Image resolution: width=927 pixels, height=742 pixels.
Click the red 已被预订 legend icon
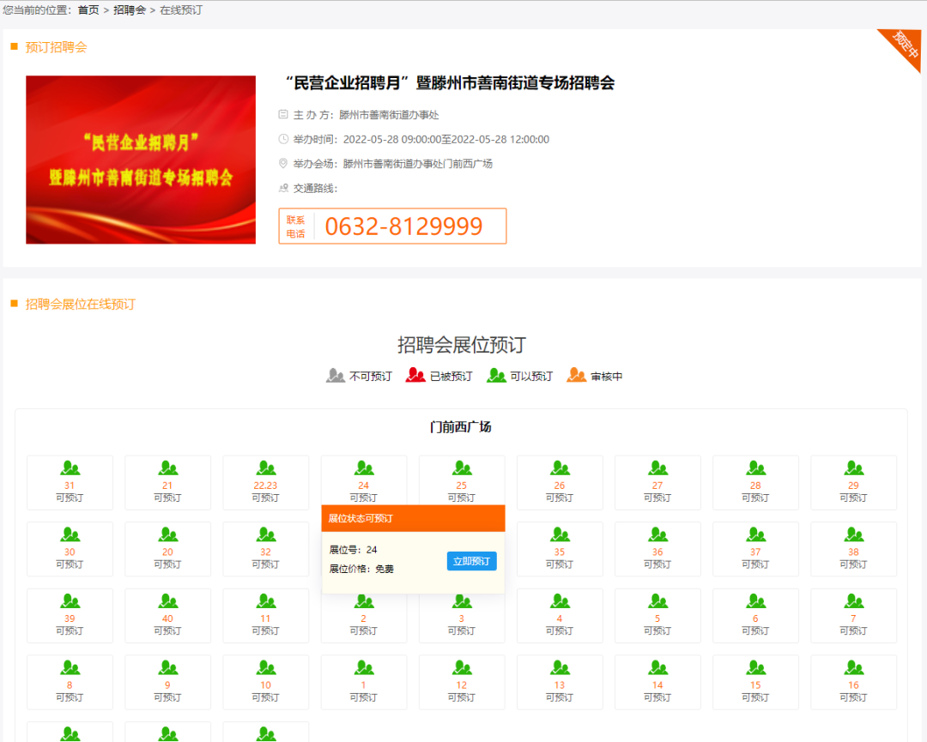point(415,375)
